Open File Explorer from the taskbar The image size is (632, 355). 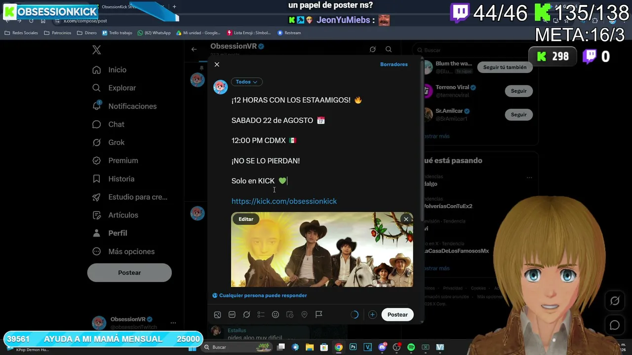click(310, 347)
